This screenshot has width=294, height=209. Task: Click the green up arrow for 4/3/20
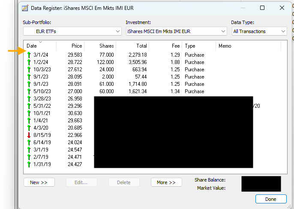29,128
